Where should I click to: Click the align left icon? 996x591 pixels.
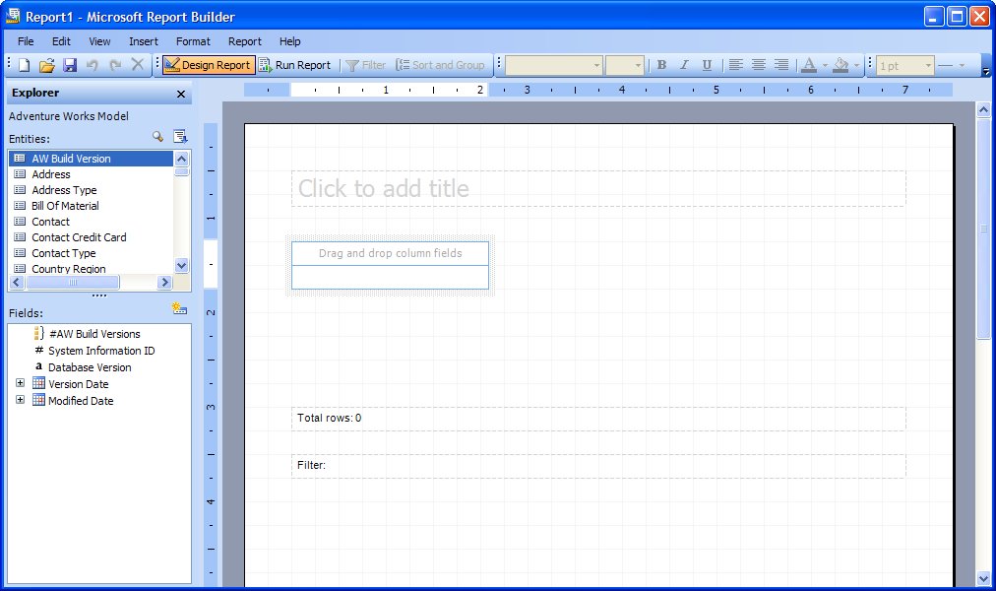pos(736,65)
